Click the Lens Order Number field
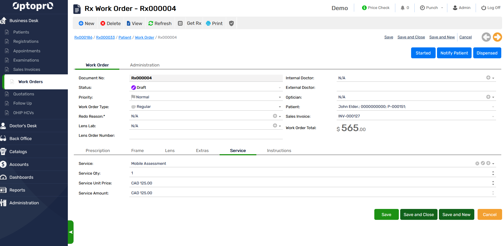 click(x=206, y=135)
